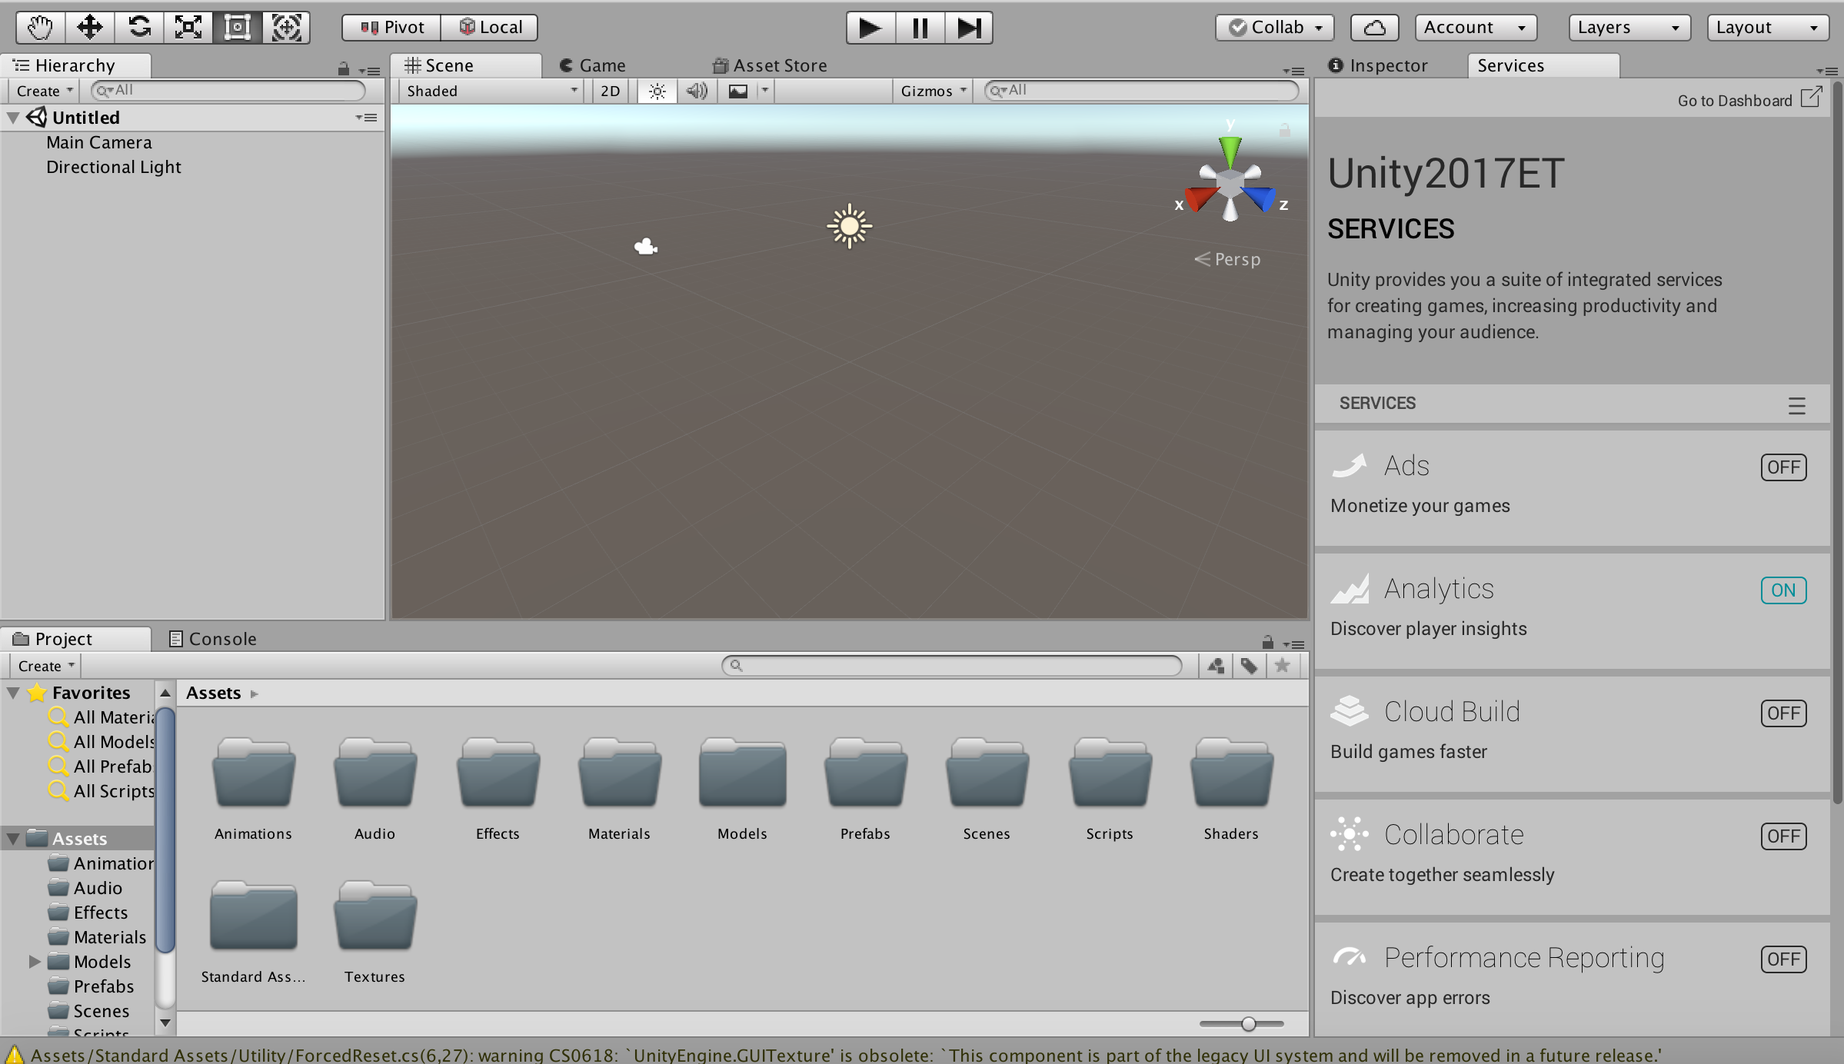Image resolution: width=1844 pixels, height=1064 pixels.
Task: Open the Shaded draw mode dropdown
Action: click(491, 91)
